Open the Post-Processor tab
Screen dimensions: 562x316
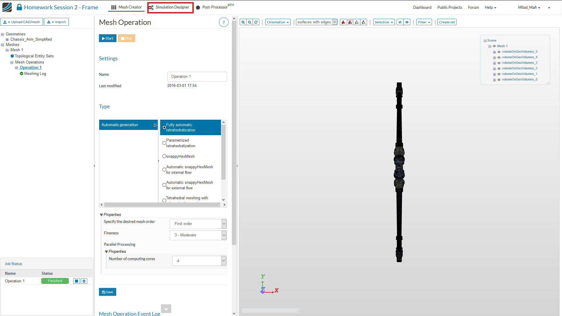click(x=215, y=7)
